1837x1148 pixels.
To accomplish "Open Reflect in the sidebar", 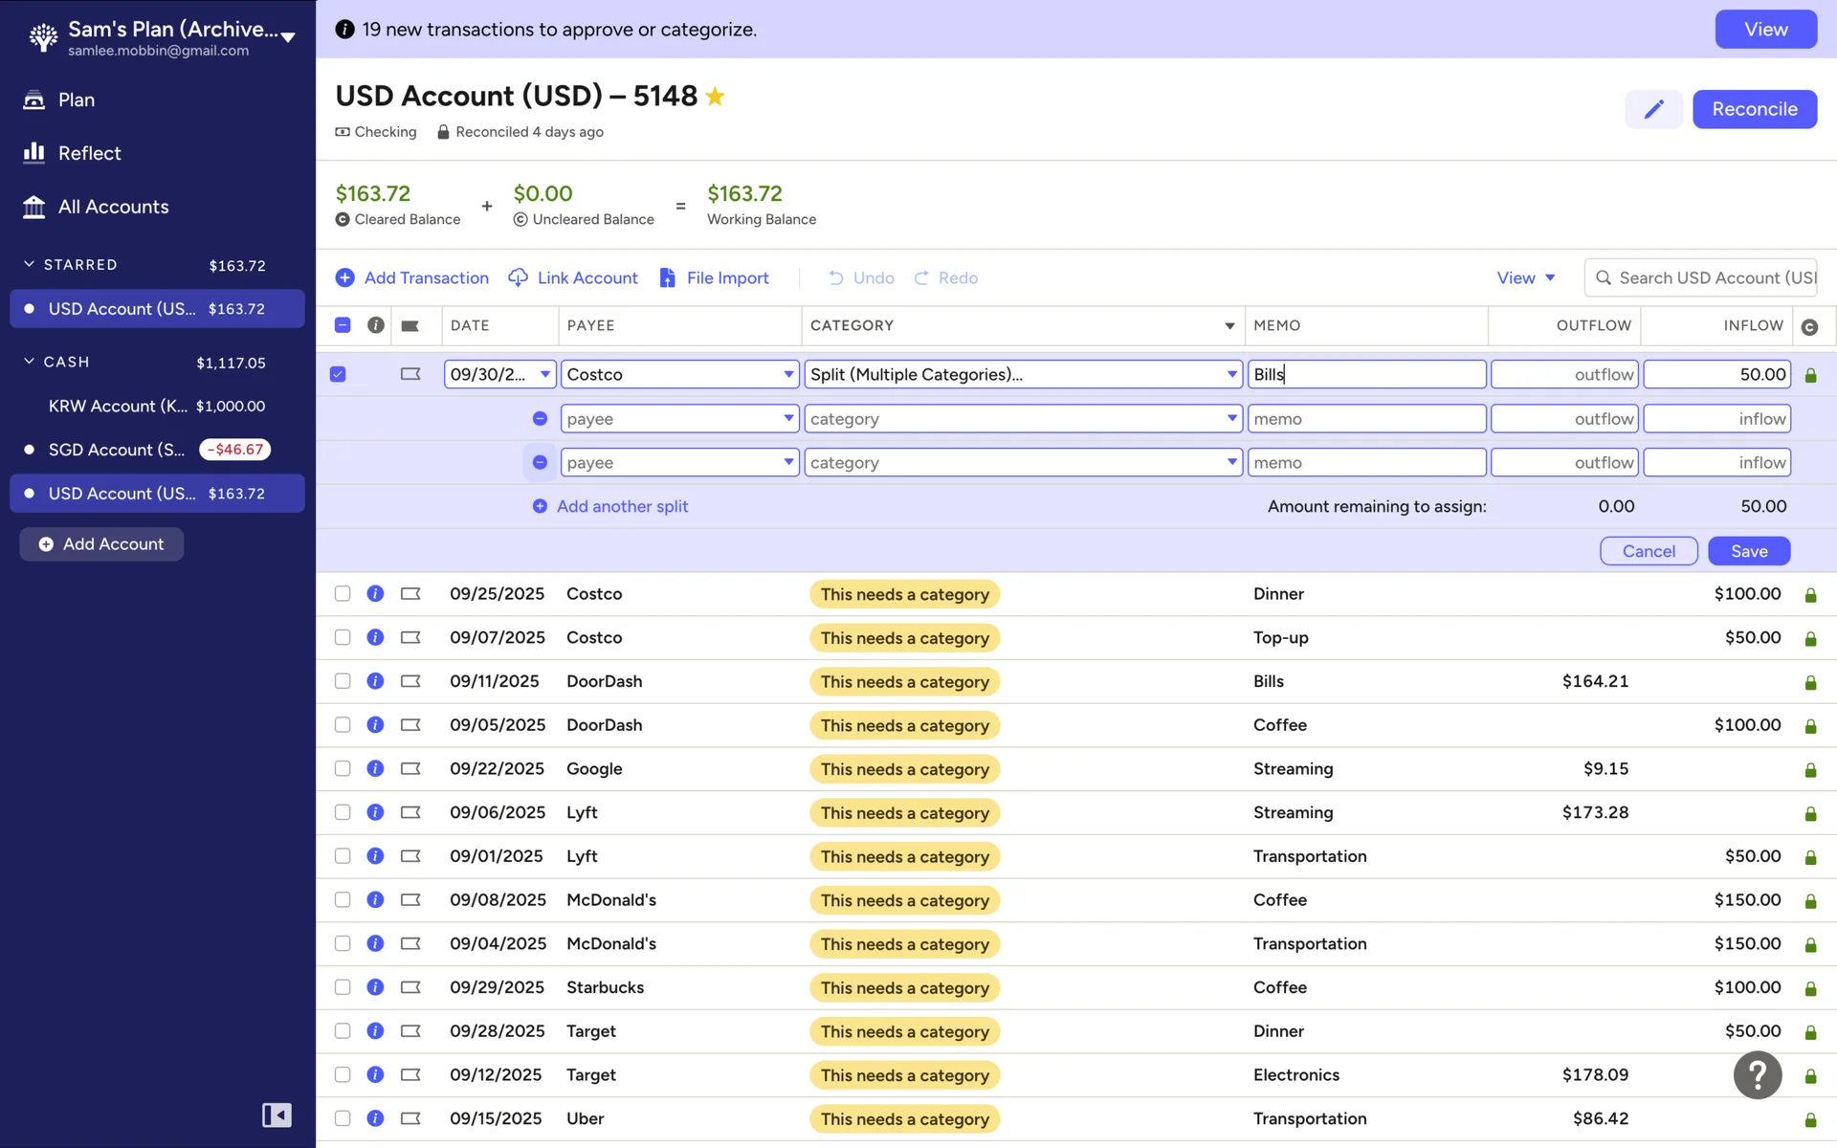I will pyautogui.click(x=89, y=153).
